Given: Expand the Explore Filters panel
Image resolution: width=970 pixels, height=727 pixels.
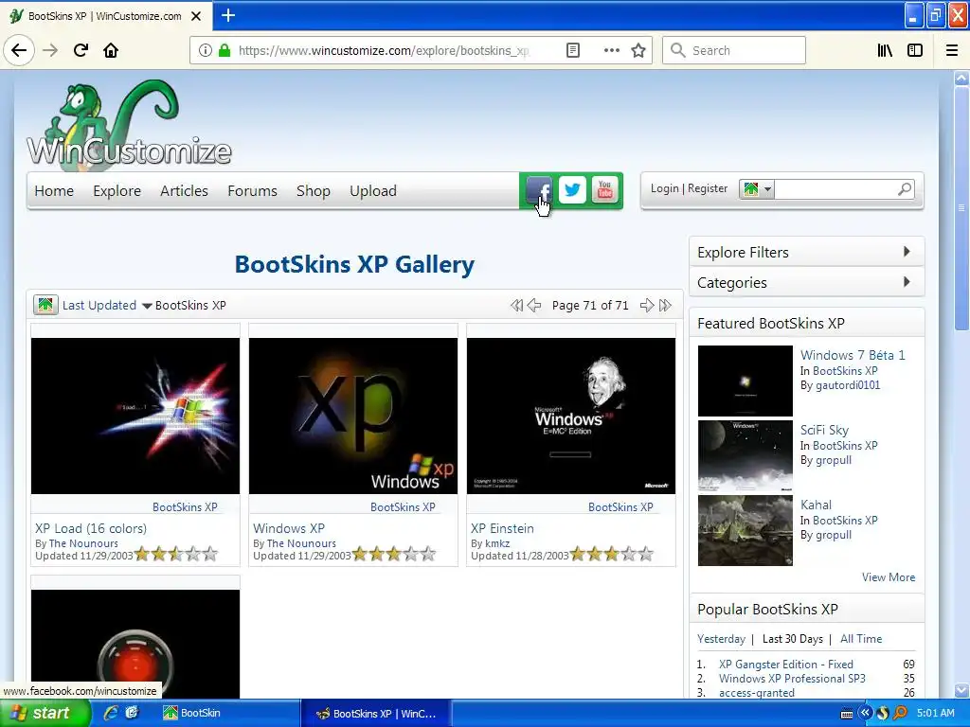Looking at the screenshot, I should click(807, 252).
